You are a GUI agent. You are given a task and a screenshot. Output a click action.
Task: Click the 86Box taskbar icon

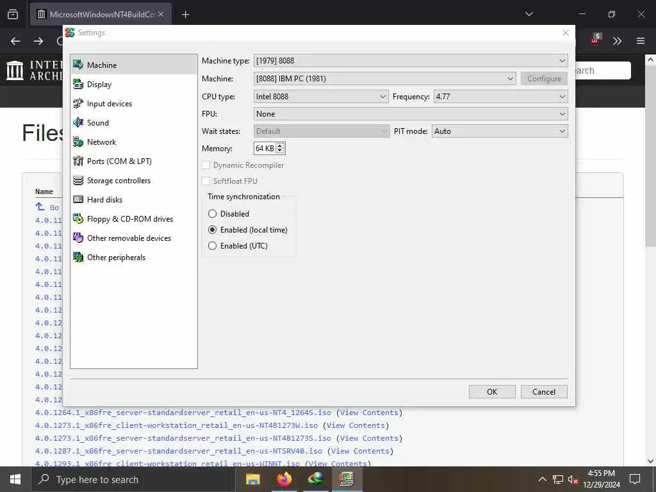[347, 479]
